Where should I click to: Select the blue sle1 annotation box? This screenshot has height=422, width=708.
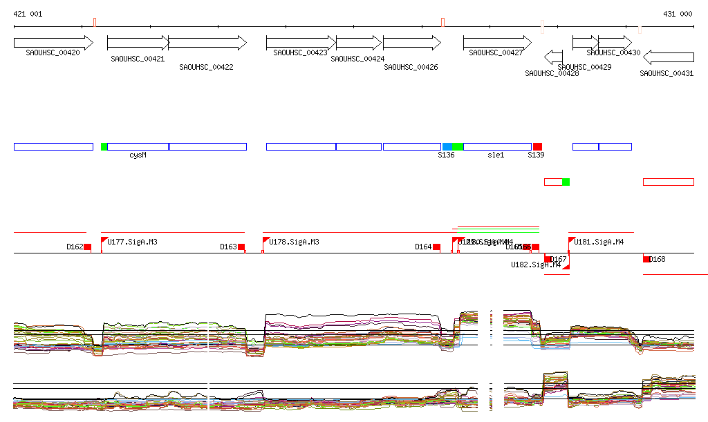(498, 146)
